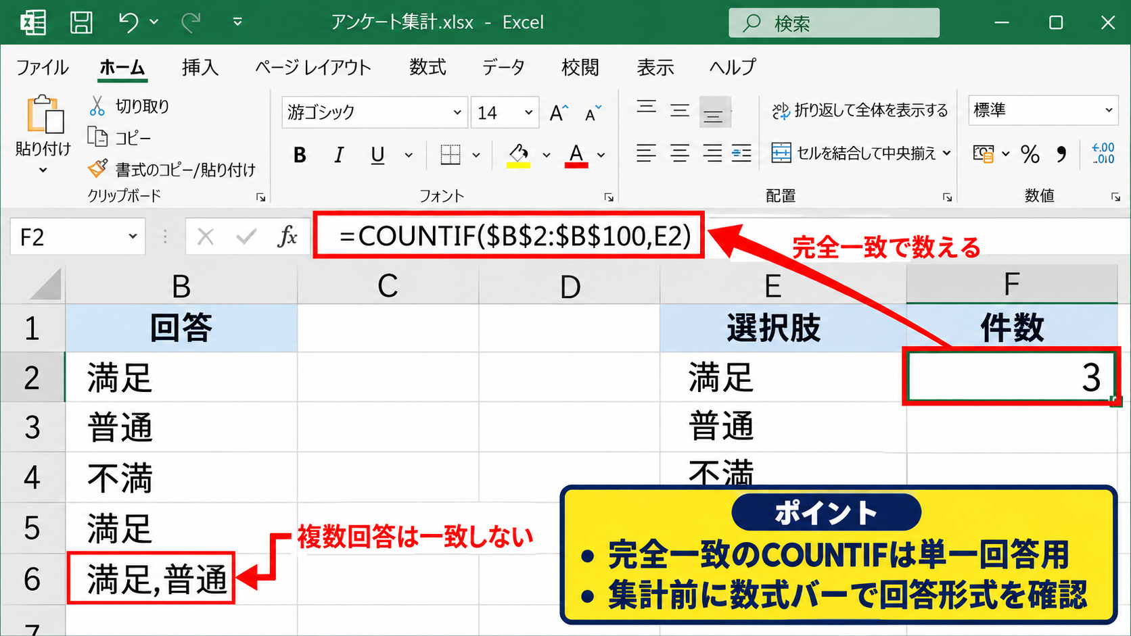Apply the yellow fill color

[518, 155]
